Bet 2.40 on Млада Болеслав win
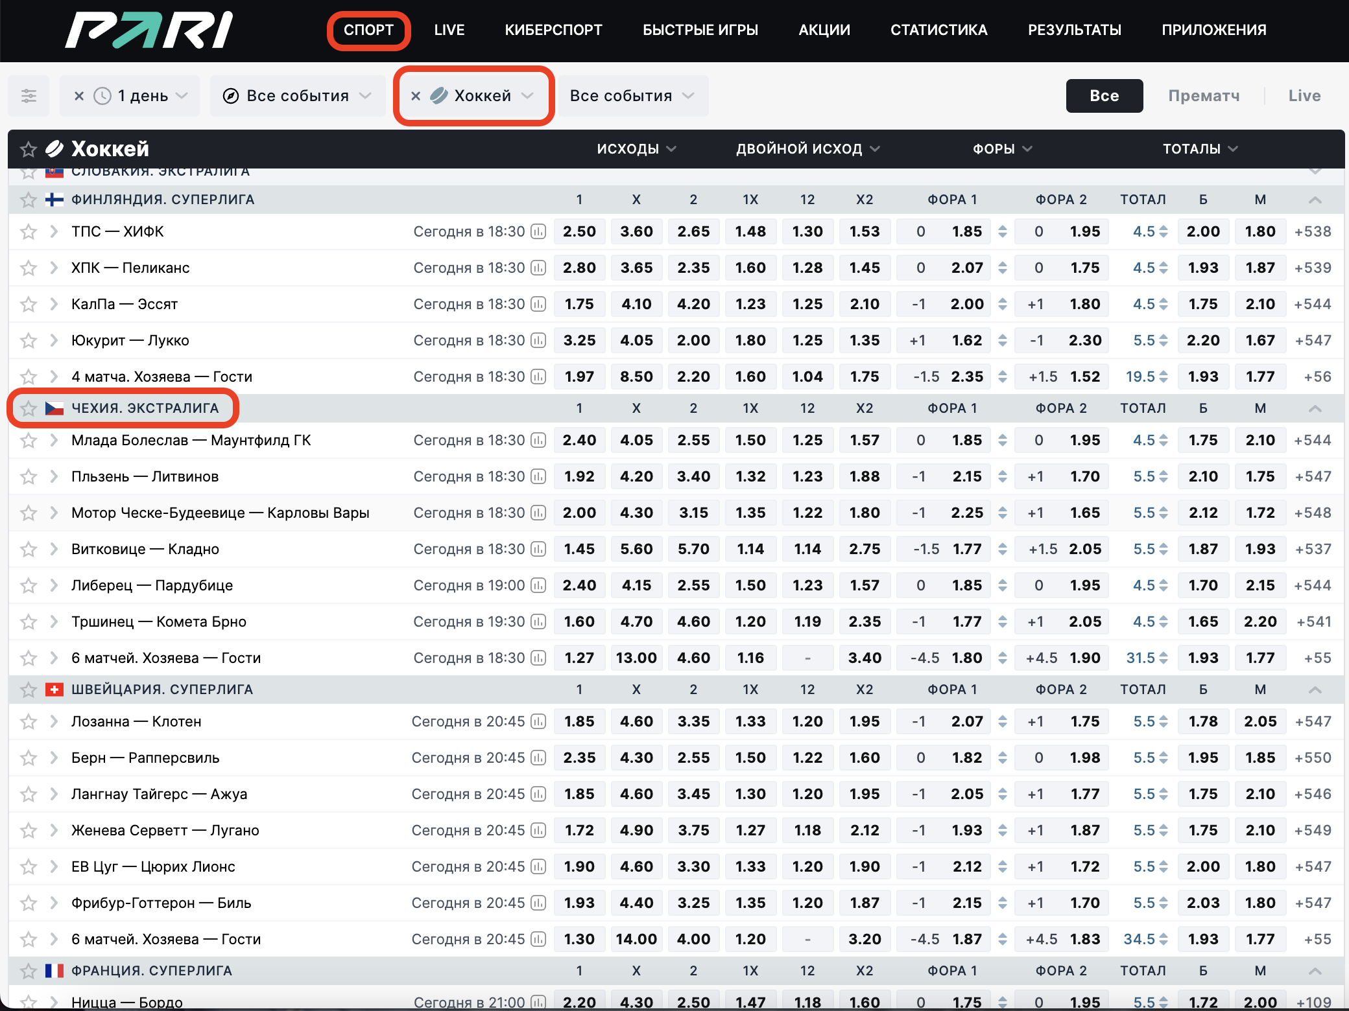This screenshot has width=1349, height=1011. [579, 440]
